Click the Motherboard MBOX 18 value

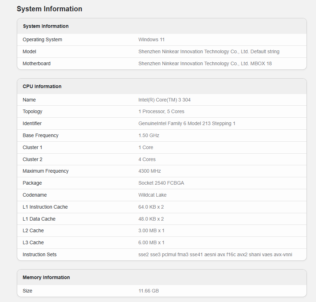tap(205, 63)
